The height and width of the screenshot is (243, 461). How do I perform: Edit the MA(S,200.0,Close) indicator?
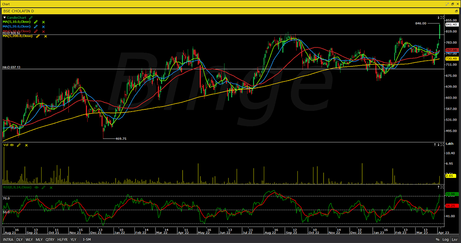[38, 36]
